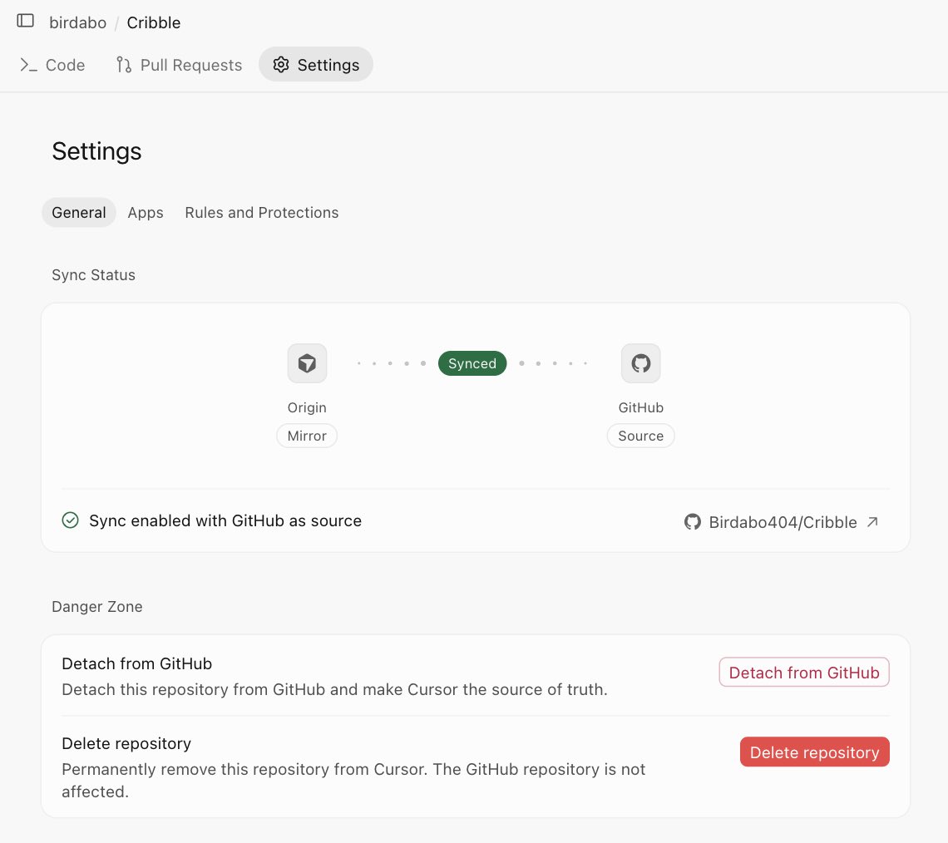Open the Code tab
This screenshot has width=948, height=843.
(52, 65)
